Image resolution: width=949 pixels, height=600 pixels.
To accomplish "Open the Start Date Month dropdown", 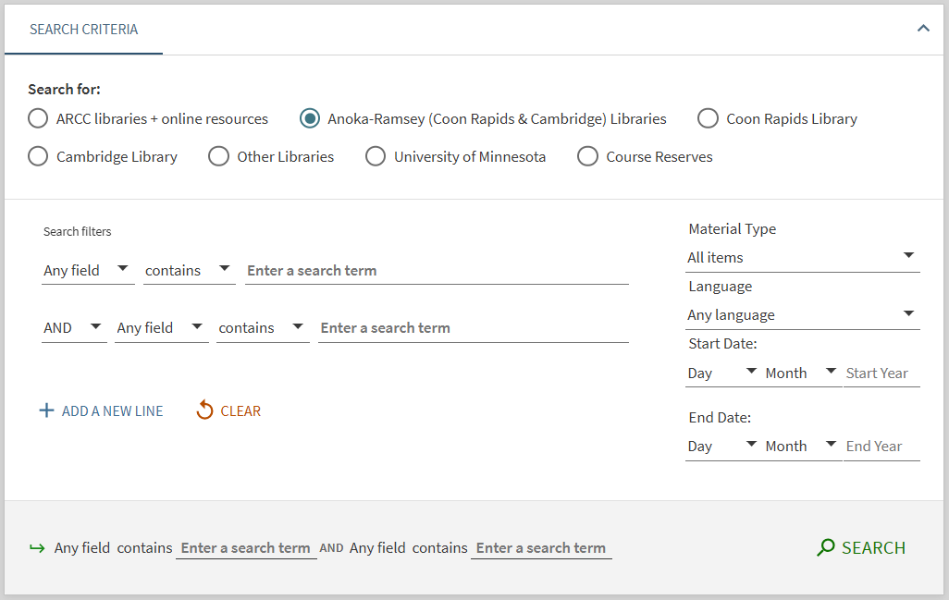I will [801, 373].
